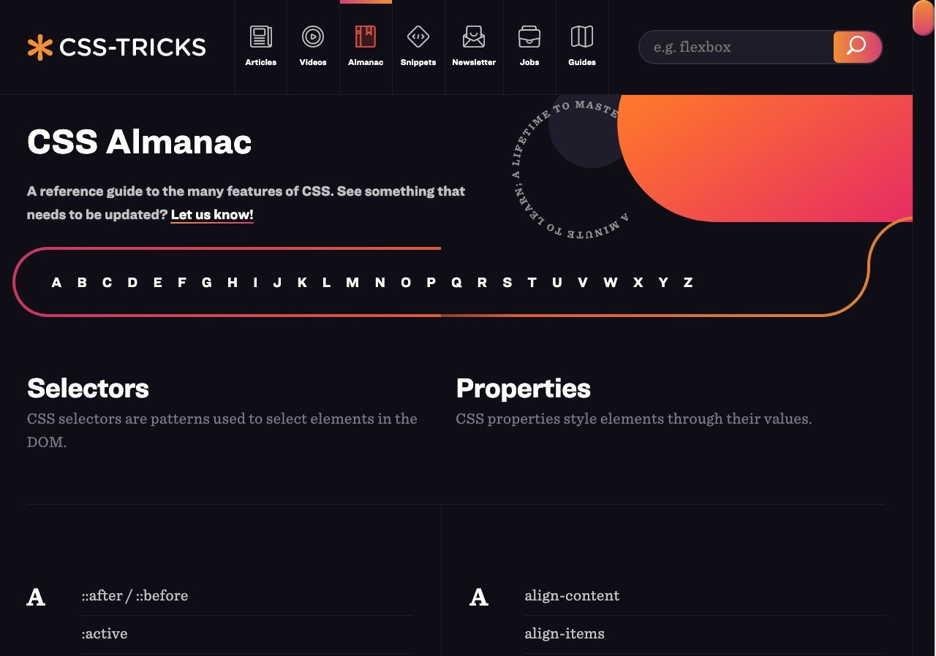Image resolution: width=936 pixels, height=656 pixels.
Task: Jump to letter E in alphabet bar
Action: tap(157, 283)
